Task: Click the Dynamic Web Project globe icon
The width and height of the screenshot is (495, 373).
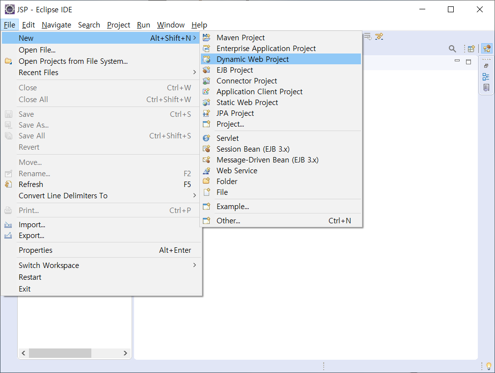Action: (206, 59)
